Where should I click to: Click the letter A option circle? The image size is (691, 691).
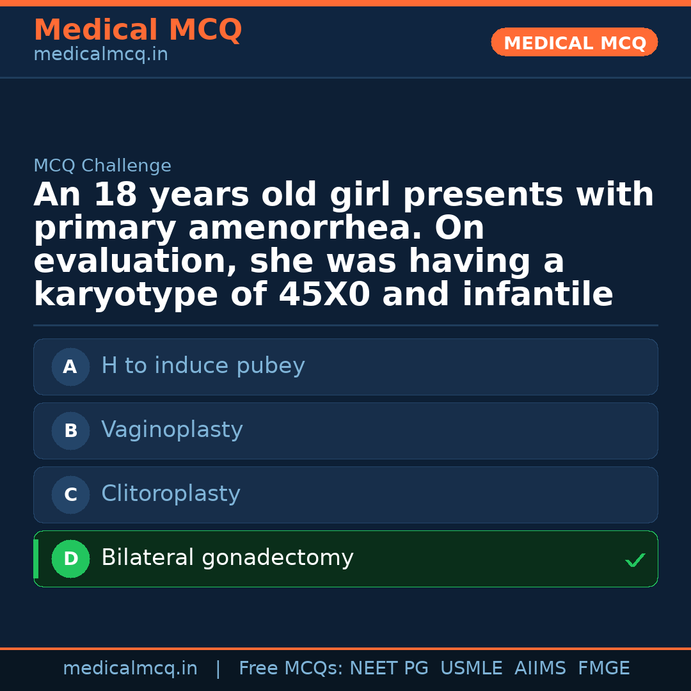70,367
